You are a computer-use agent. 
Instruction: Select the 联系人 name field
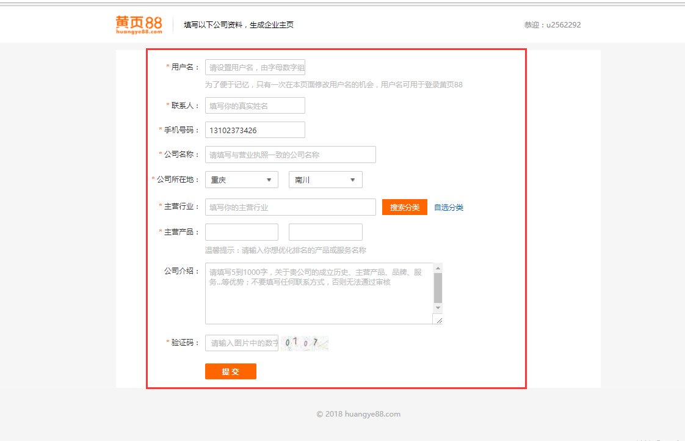tap(255, 105)
